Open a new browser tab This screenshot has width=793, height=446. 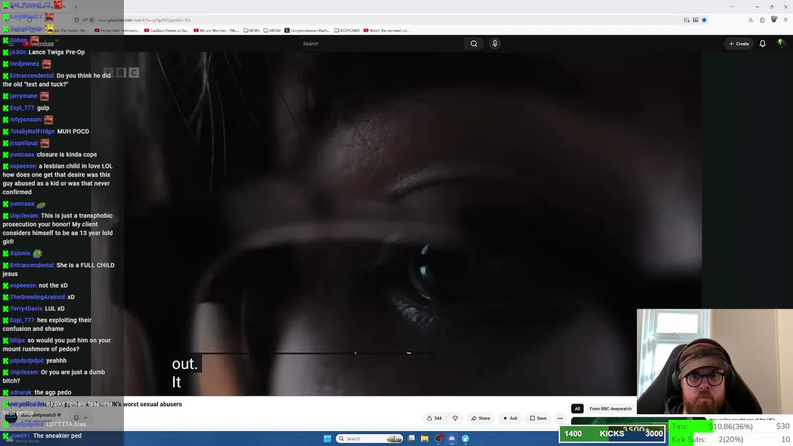tap(76, 7)
